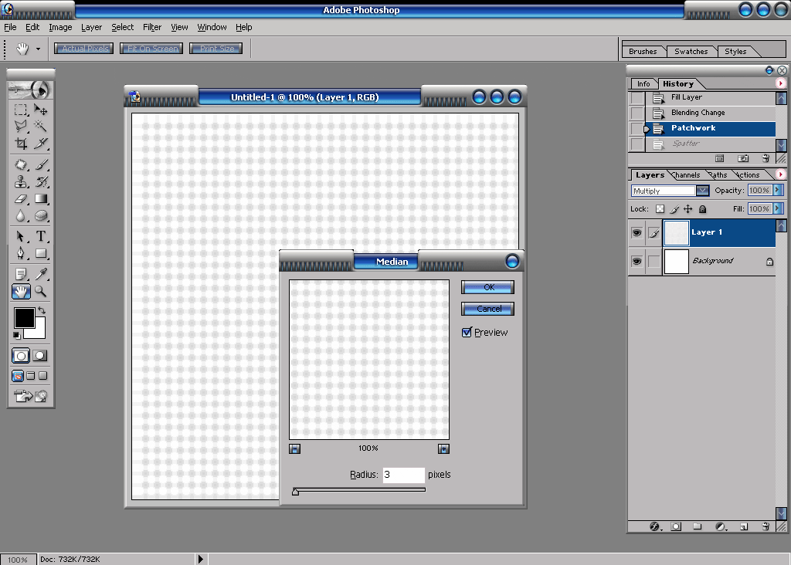Zoom out the Median preview

coord(294,448)
